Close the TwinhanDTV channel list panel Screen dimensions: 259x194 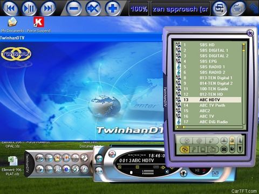coord(250,33)
